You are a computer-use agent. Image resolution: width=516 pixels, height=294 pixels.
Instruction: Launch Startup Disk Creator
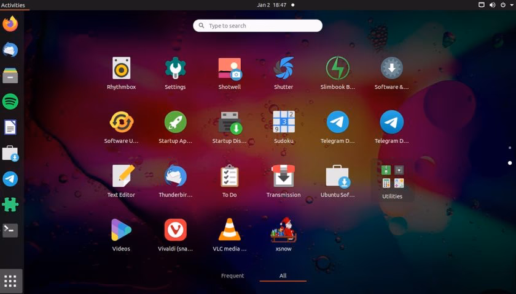[x=230, y=123]
